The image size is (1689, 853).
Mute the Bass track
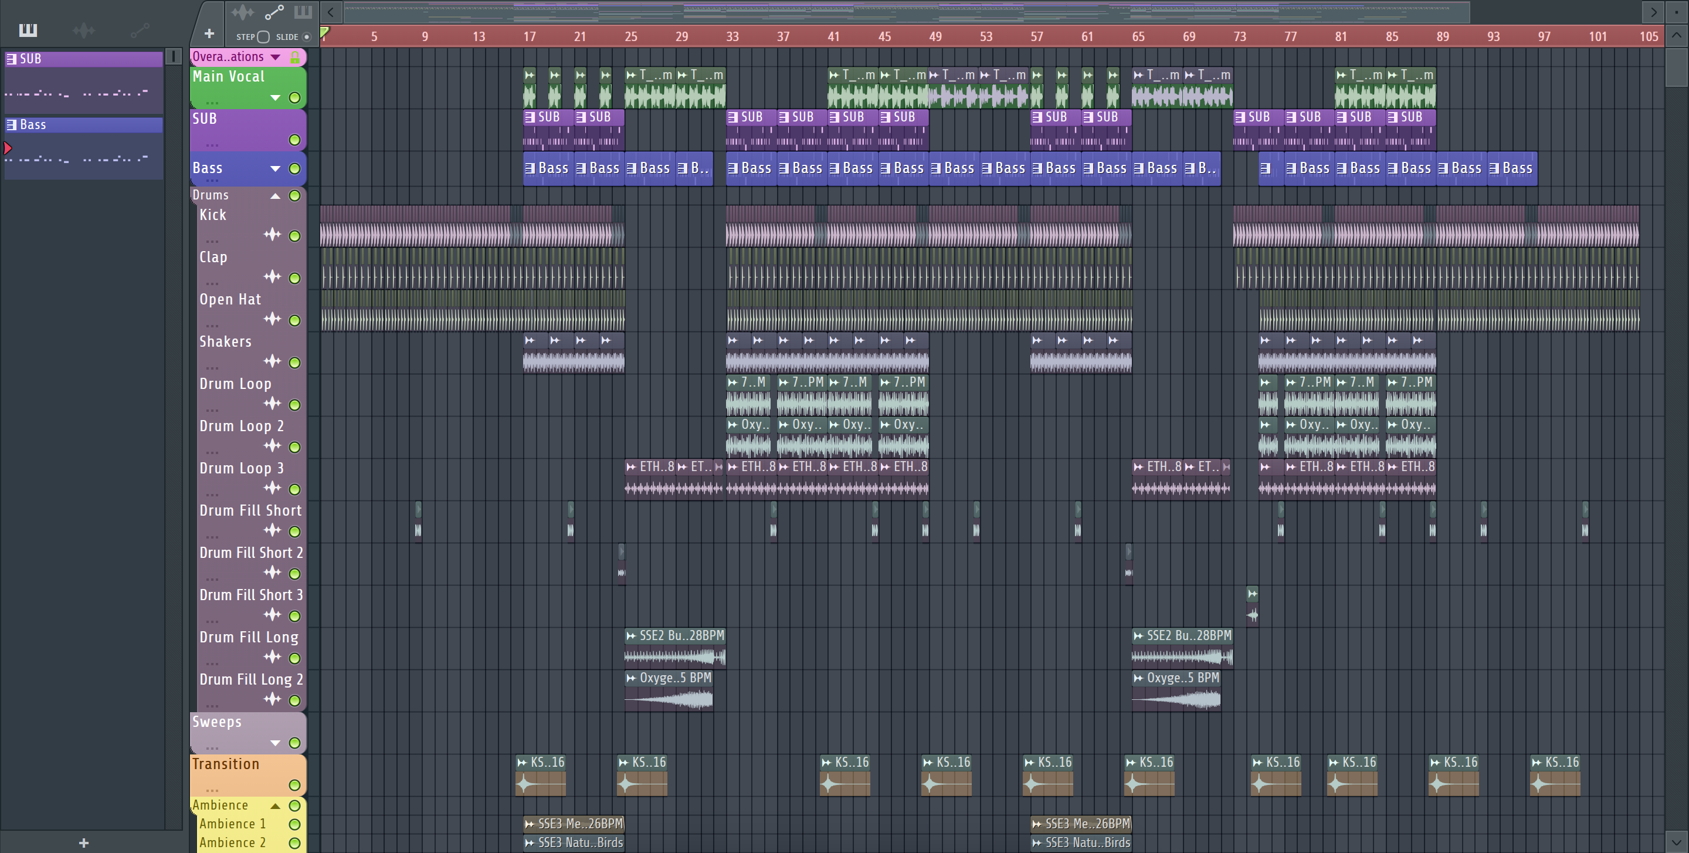click(x=295, y=168)
